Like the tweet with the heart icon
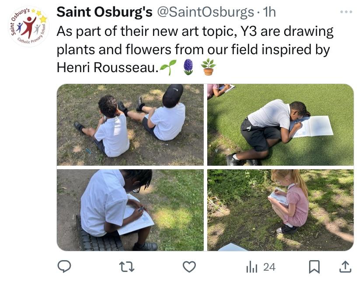The height and width of the screenshot is (282, 362). point(189,266)
